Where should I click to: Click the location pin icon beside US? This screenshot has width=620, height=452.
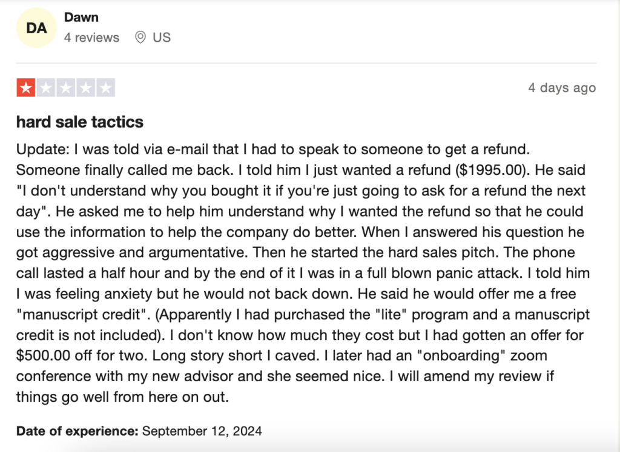click(140, 38)
